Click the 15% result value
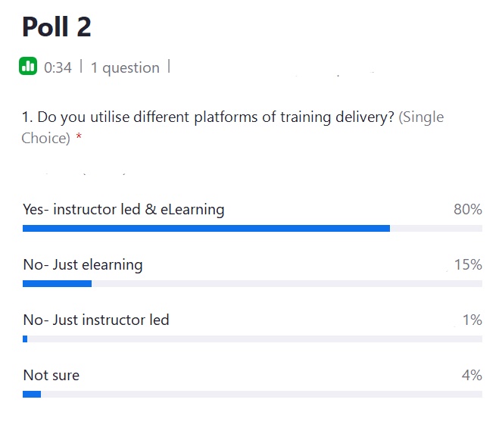Screen dimensions: 502x434 [x=468, y=265]
